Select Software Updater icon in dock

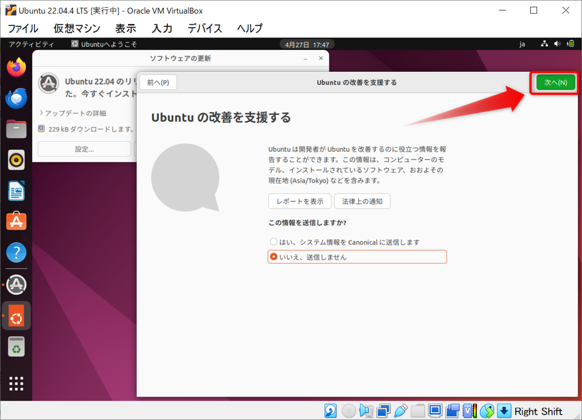(16, 284)
